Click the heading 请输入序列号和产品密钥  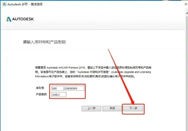click(x=44, y=42)
